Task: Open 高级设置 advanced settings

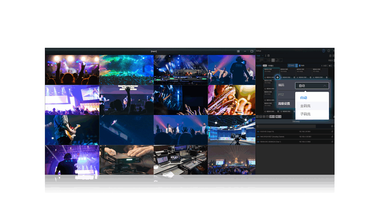Action: click(284, 103)
